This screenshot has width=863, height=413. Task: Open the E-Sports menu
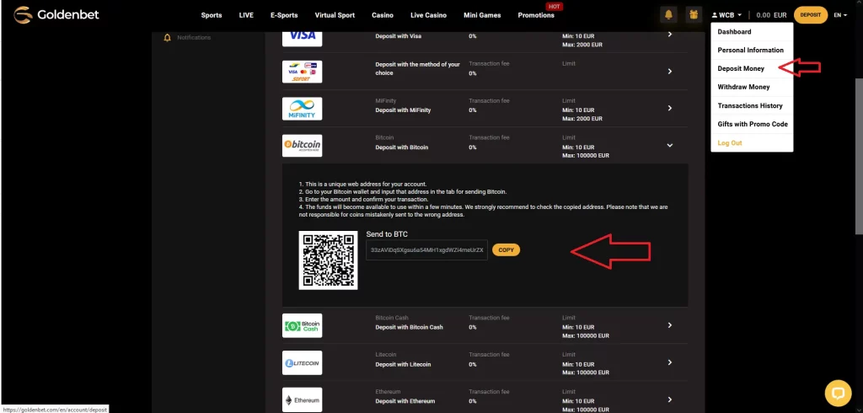tap(284, 15)
